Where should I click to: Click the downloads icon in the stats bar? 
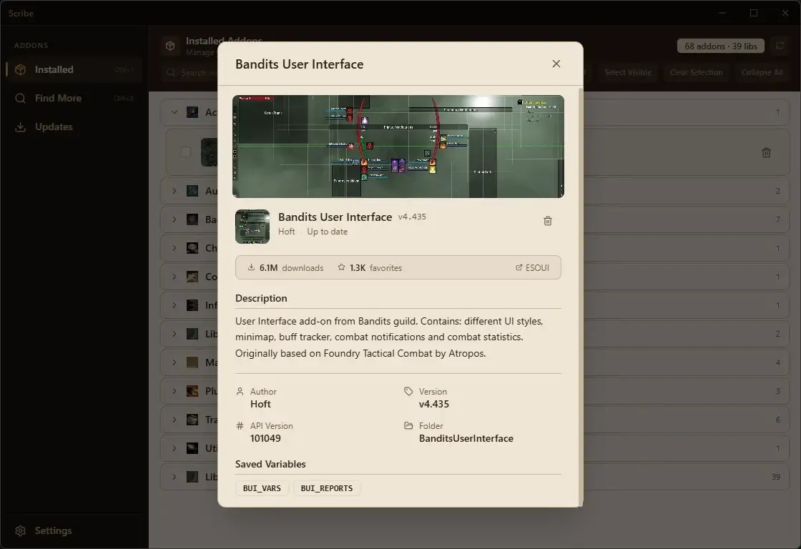point(252,268)
